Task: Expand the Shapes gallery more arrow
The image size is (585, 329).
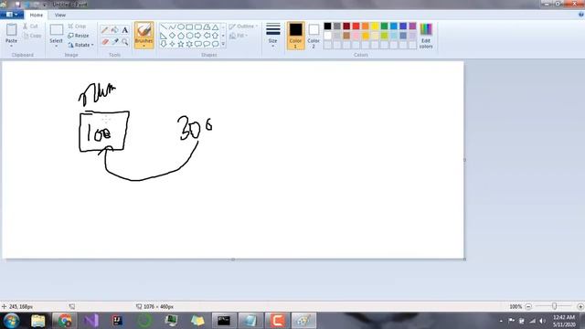Action: point(223,44)
